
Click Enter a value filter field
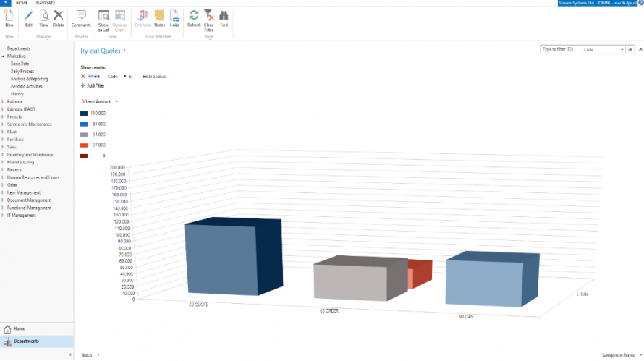tap(154, 77)
